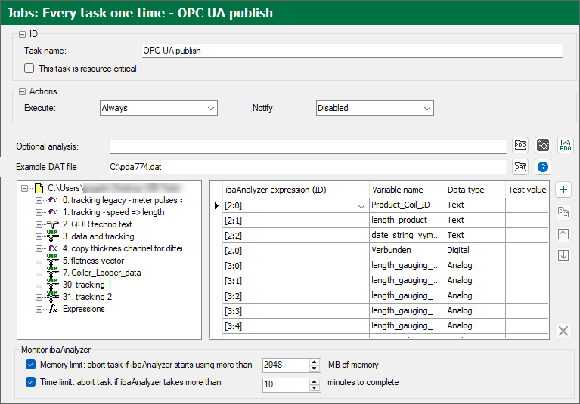Open the blue help icon
Viewport: 580px width, 404px height.
click(543, 167)
